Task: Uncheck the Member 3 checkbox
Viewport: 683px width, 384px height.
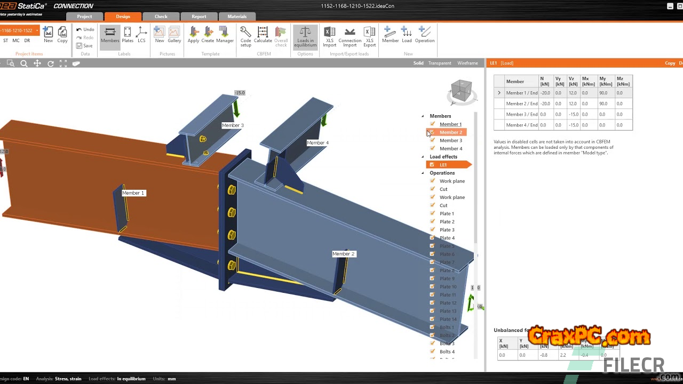Action: (x=433, y=140)
